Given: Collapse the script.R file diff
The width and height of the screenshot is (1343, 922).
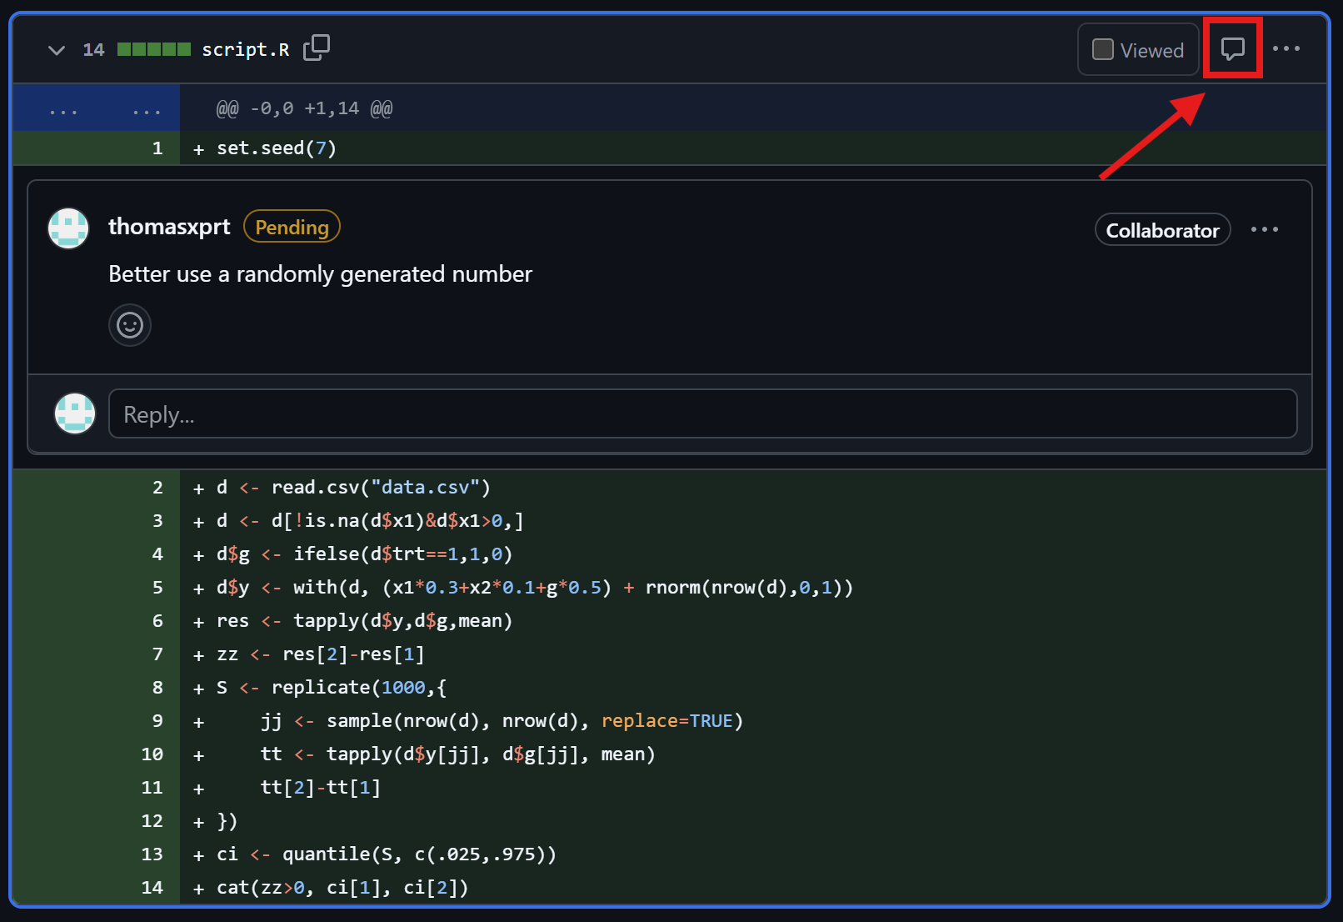Looking at the screenshot, I should coord(56,50).
